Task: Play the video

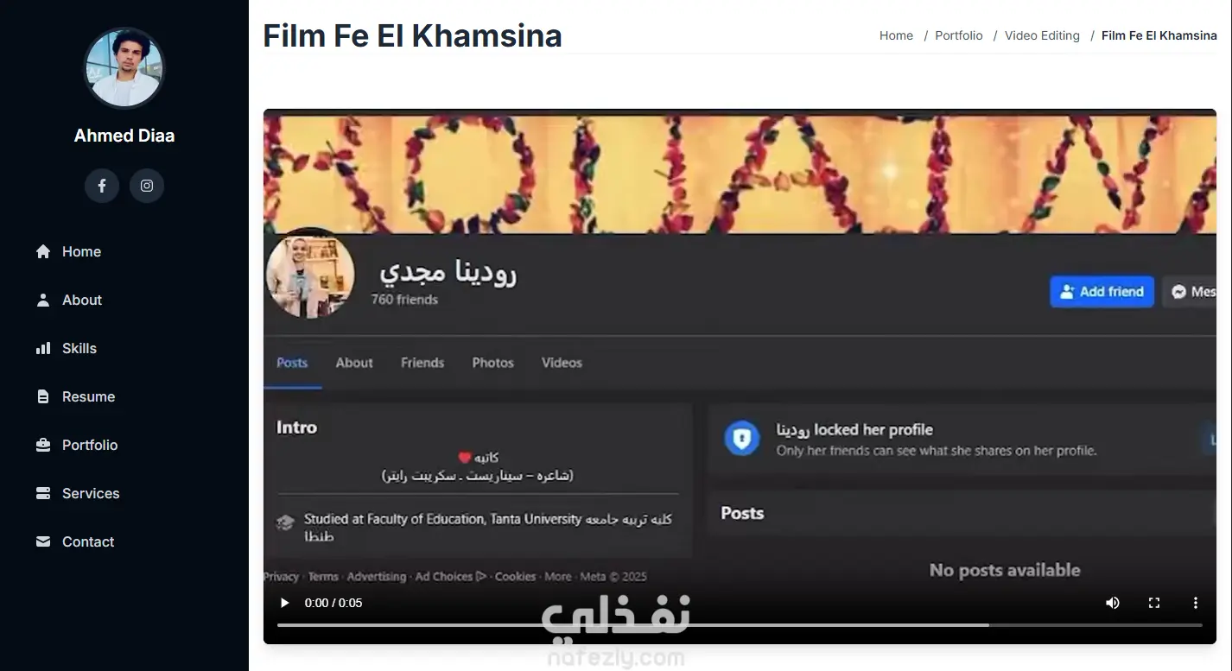Action: [x=284, y=603]
